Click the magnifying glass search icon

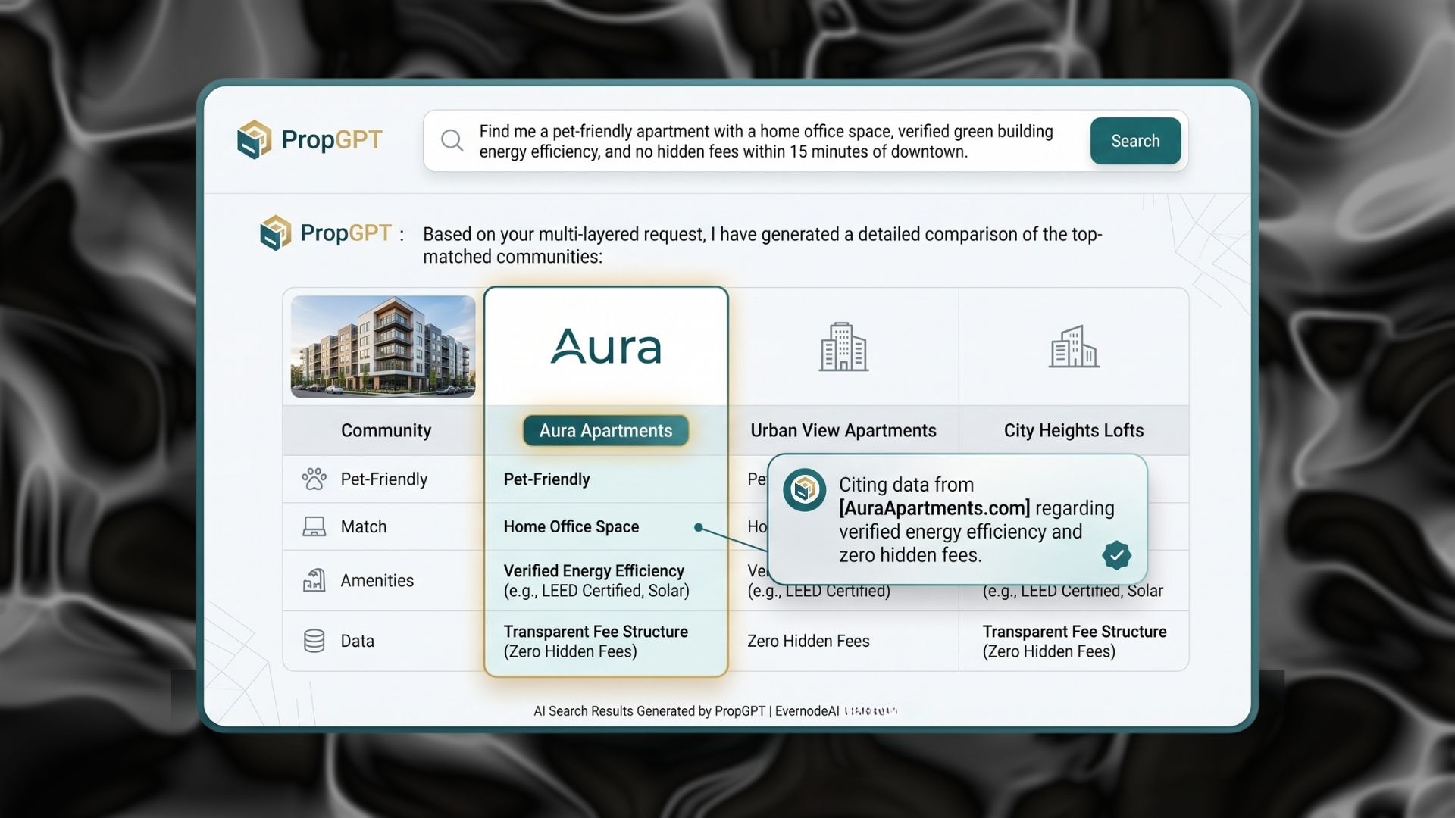(452, 140)
